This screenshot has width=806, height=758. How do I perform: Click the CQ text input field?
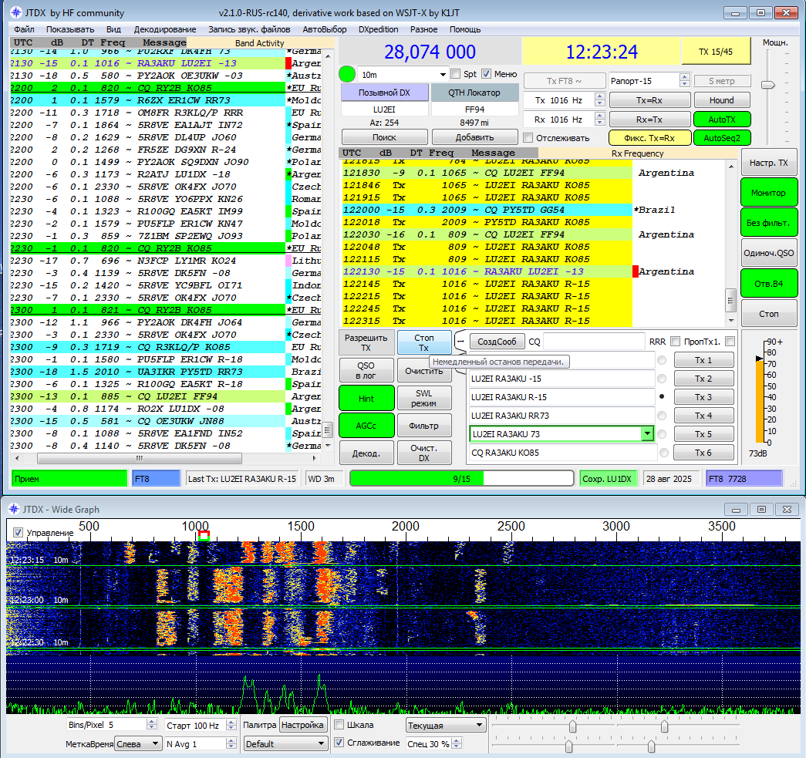point(593,342)
